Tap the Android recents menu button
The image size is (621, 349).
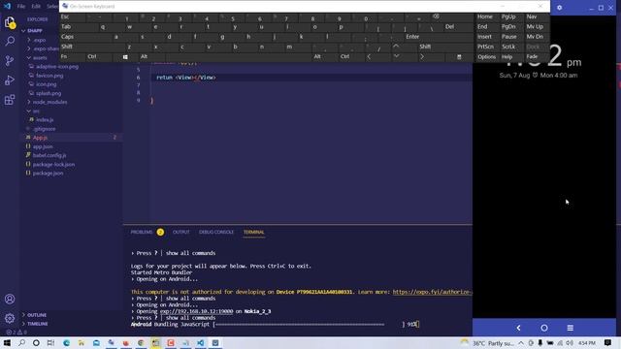click(570, 328)
